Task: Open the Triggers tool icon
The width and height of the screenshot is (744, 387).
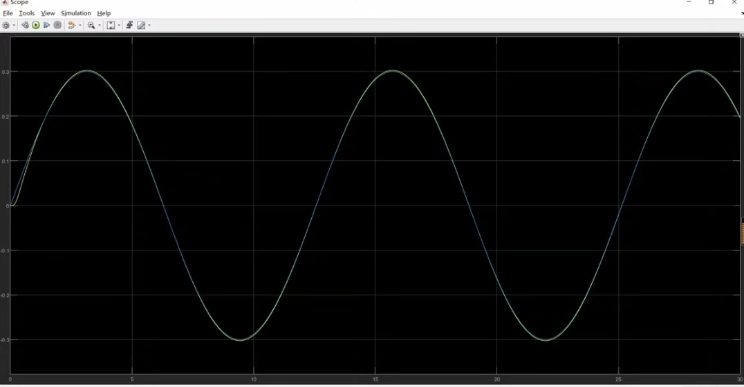Action: tap(129, 25)
